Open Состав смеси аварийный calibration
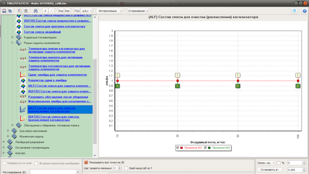The height and width of the screenshot is (174, 309). point(42,32)
